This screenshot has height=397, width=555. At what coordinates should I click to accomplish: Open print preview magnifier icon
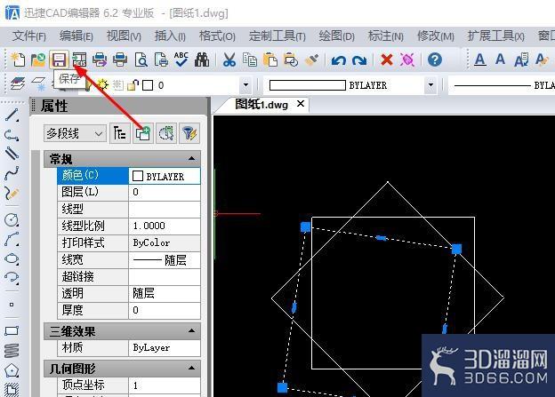[x=141, y=60]
